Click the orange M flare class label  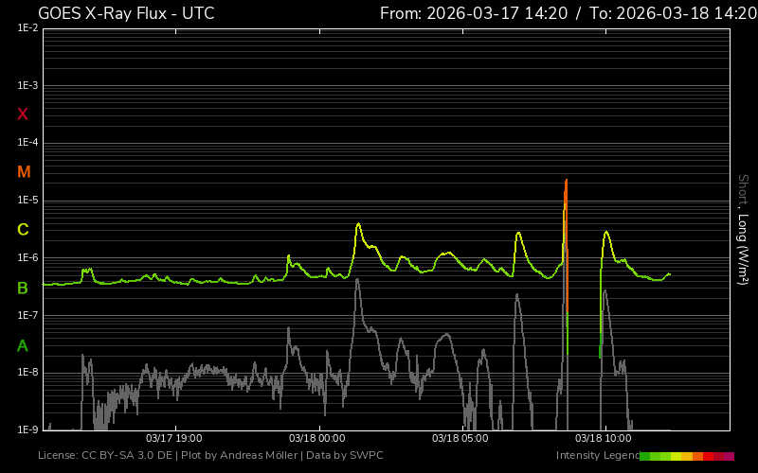click(24, 172)
